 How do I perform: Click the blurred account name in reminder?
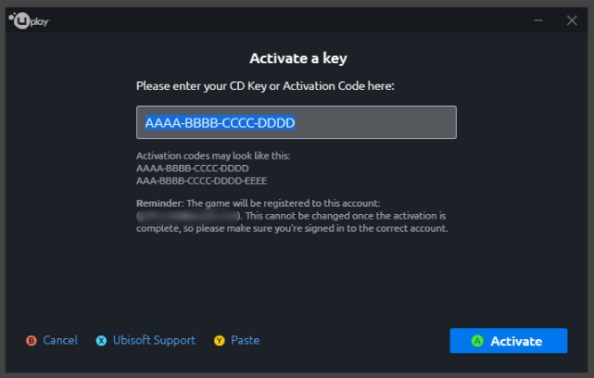point(188,216)
